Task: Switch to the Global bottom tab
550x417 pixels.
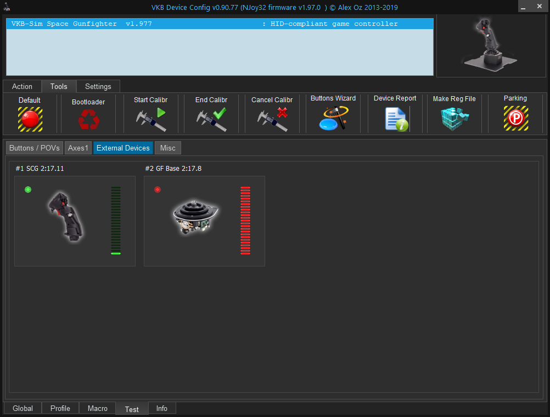Action: (23, 408)
